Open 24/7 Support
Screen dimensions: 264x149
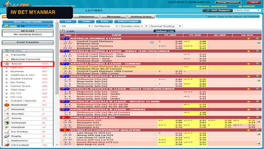pyautogui.click(x=218, y=10)
